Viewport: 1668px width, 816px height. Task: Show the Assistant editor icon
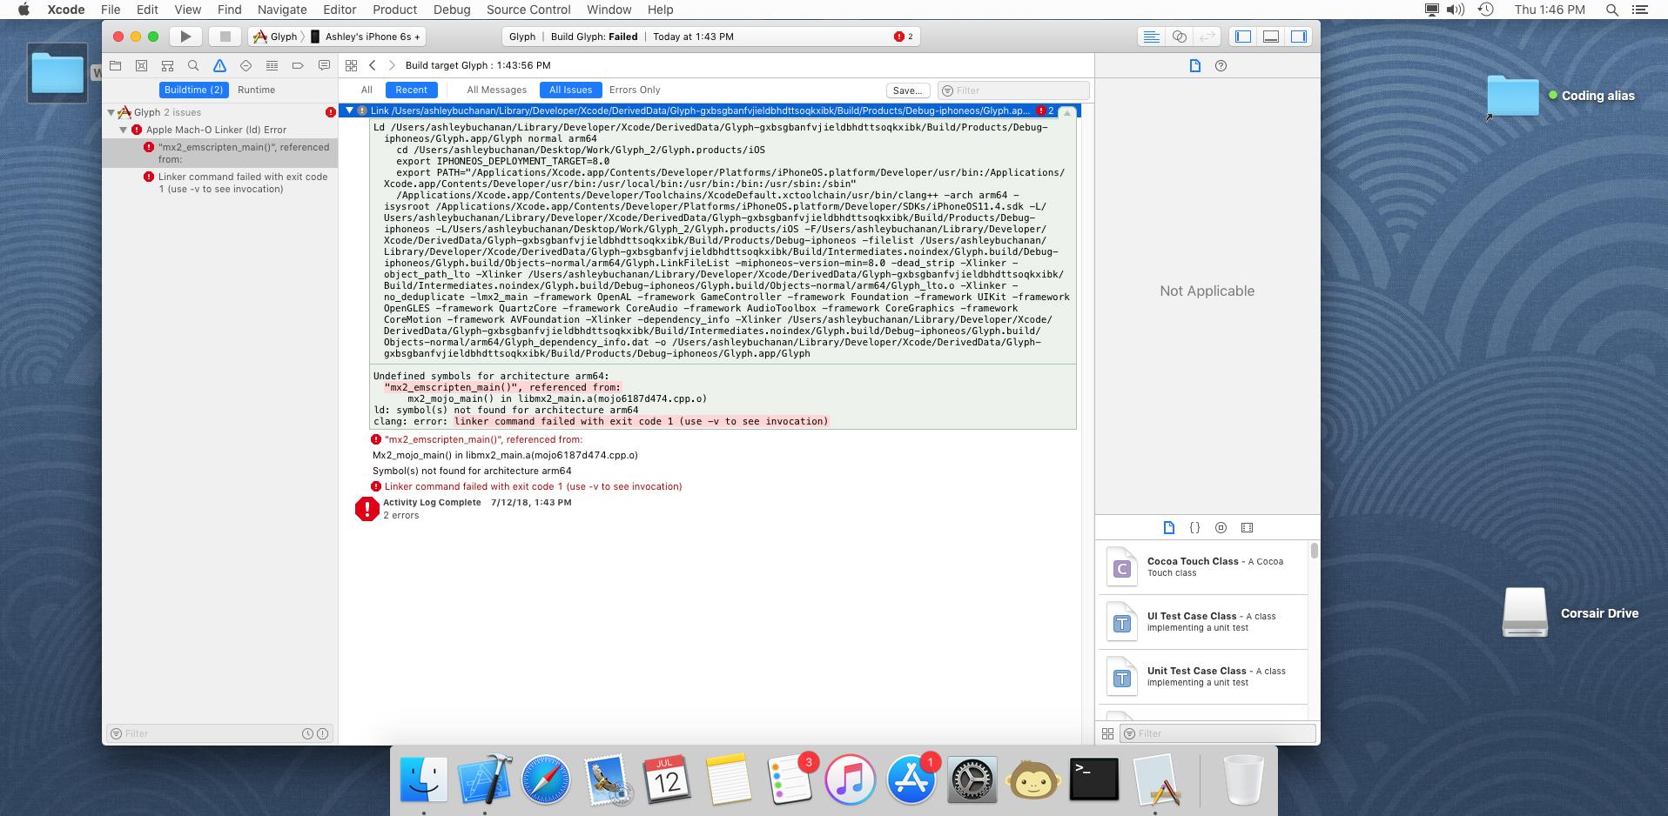[1179, 37]
